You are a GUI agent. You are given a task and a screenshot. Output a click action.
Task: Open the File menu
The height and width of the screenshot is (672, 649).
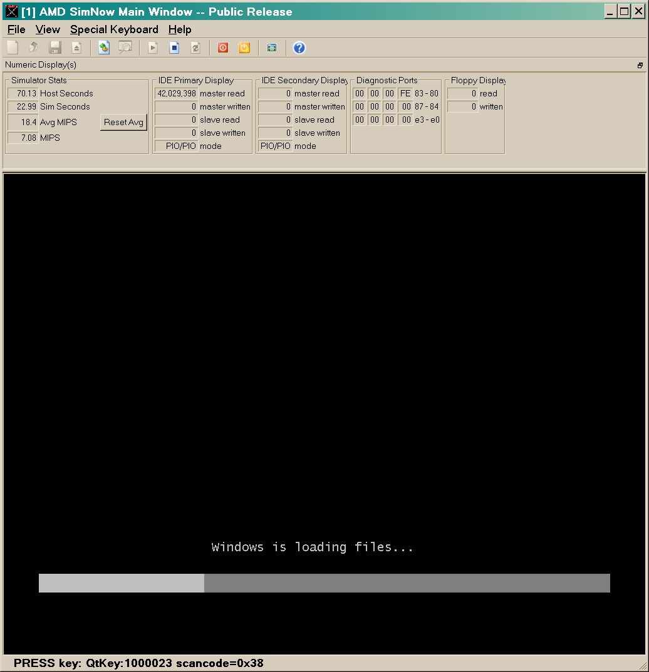pos(16,29)
